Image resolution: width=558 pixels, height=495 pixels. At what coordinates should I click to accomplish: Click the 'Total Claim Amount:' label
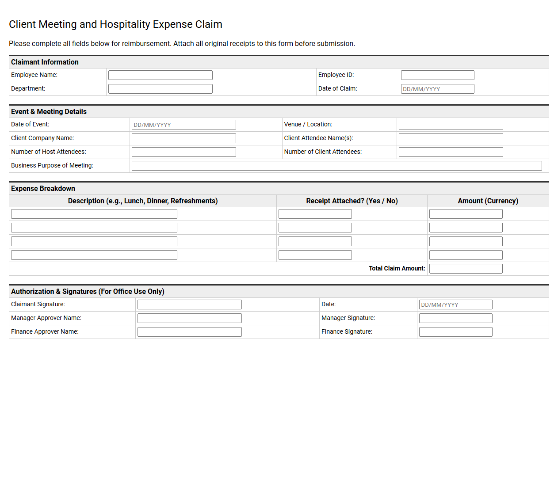[x=397, y=268]
